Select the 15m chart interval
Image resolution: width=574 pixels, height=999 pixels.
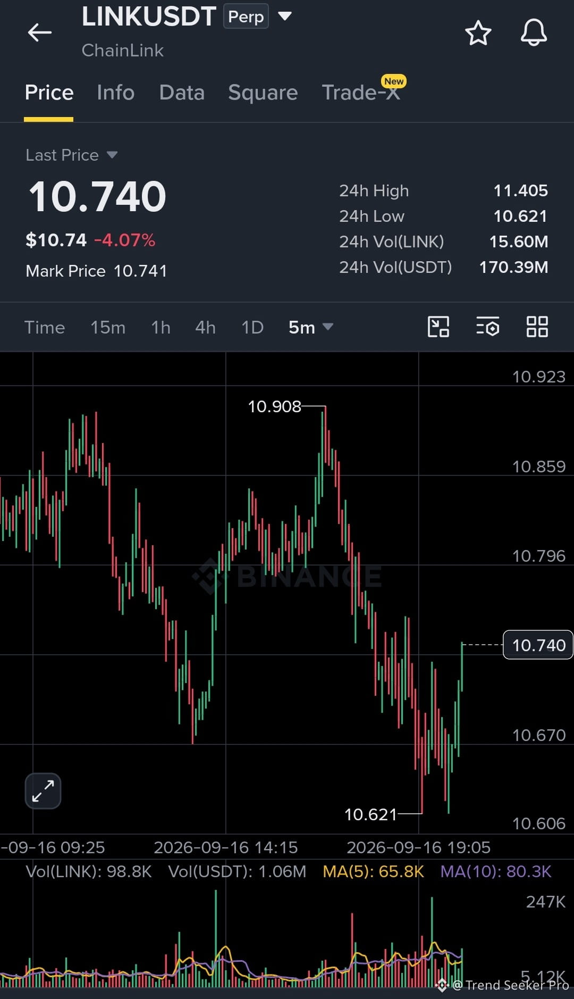point(108,327)
